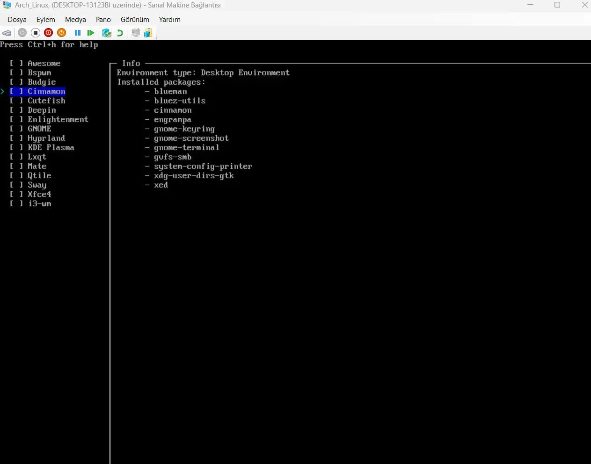591x464 pixels.
Task: Click the cinnamon package entry in Info
Action: pos(173,110)
